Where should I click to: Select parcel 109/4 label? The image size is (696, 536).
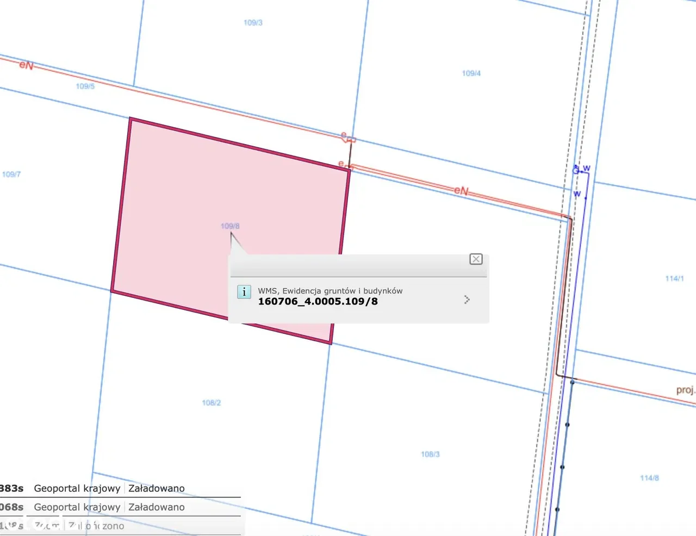[x=471, y=73]
